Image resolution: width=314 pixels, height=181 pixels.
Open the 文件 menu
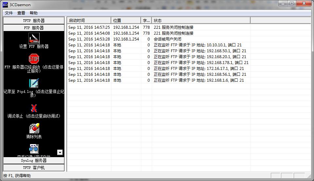(9, 13)
